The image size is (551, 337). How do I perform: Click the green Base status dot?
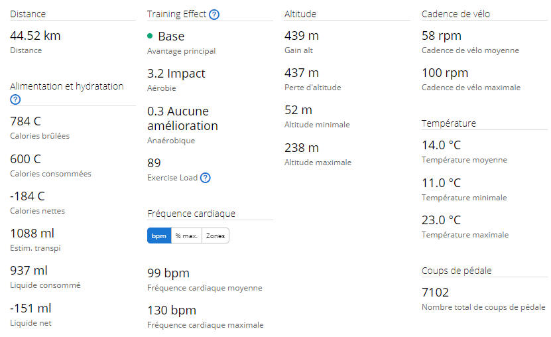point(150,36)
